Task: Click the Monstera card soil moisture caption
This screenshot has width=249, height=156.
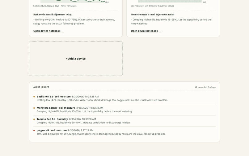Action: 152,6
